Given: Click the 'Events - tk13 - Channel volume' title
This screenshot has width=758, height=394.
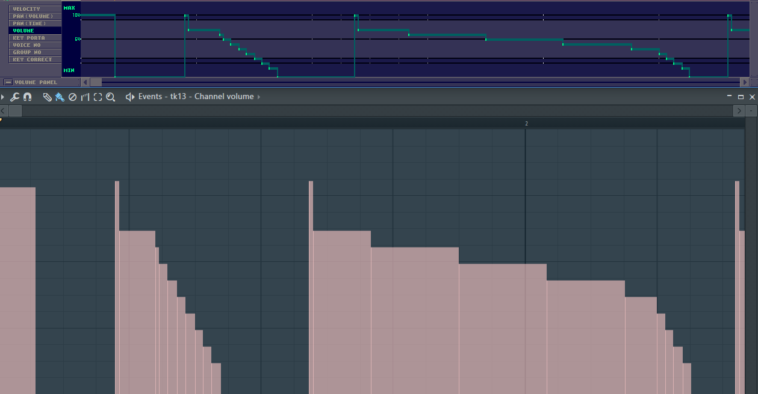Looking at the screenshot, I should [196, 97].
